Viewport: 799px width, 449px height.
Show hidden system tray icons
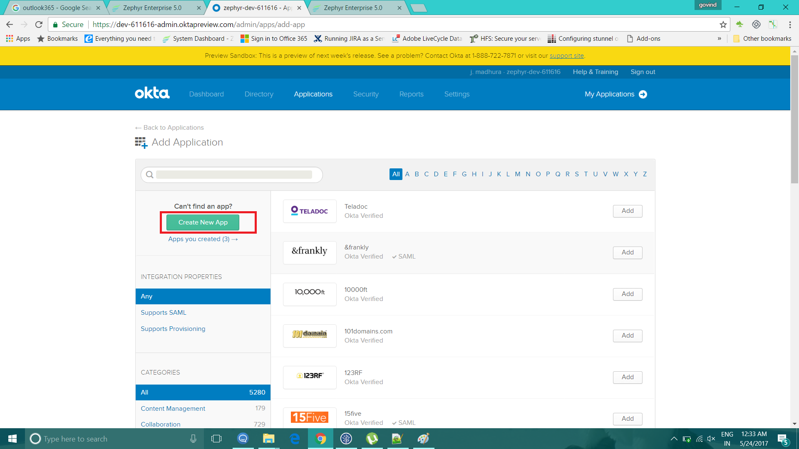674,439
